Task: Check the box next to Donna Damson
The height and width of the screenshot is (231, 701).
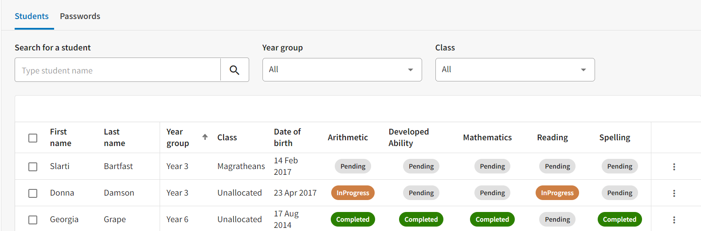Action: click(x=33, y=193)
